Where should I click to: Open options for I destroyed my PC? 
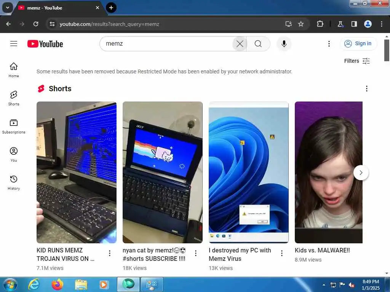click(282, 253)
